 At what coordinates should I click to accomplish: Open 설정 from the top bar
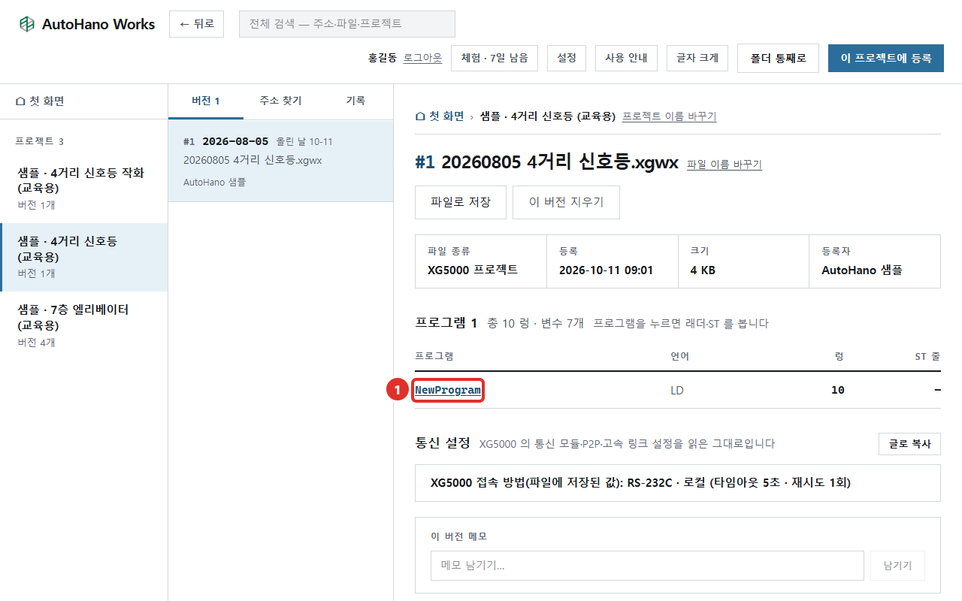coord(567,58)
